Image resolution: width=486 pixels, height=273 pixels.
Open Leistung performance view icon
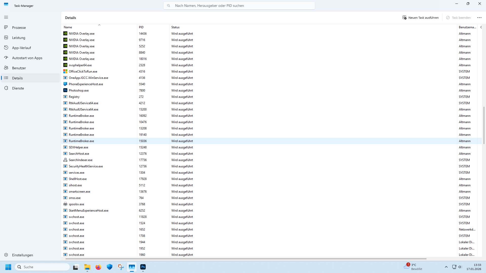pyautogui.click(x=6, y=37)
